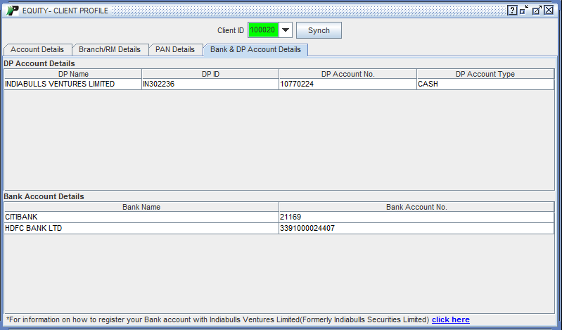
Task: Open the Branch/RM Details tab
Action: click(x=109, y=50)
